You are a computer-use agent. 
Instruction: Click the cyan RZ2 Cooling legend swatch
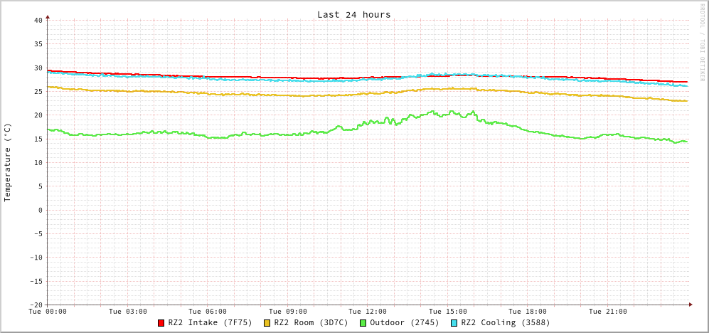click(x=454, y=323)
